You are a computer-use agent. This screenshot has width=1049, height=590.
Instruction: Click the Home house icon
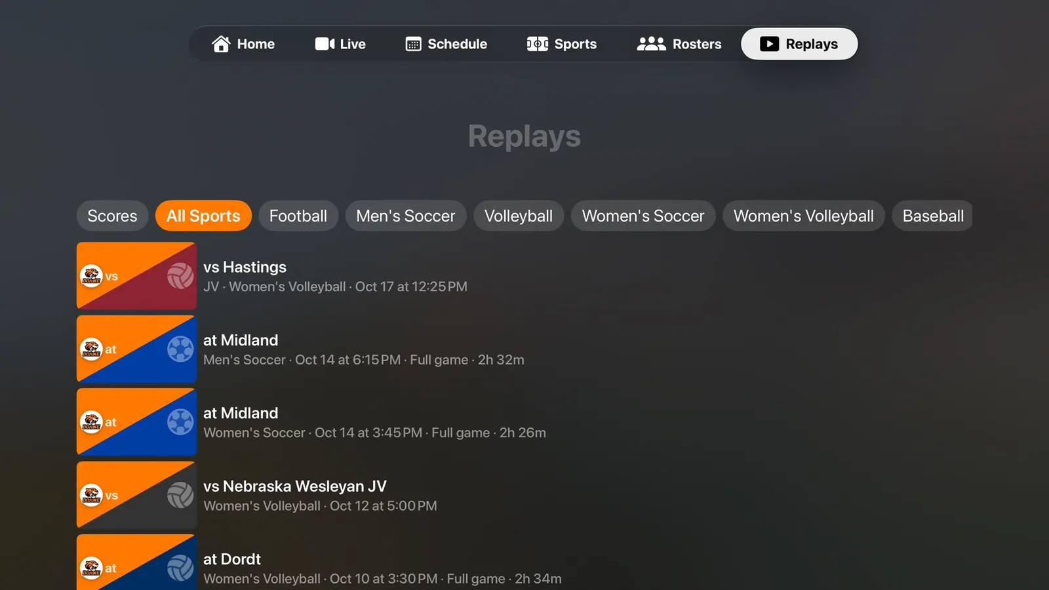221,44
